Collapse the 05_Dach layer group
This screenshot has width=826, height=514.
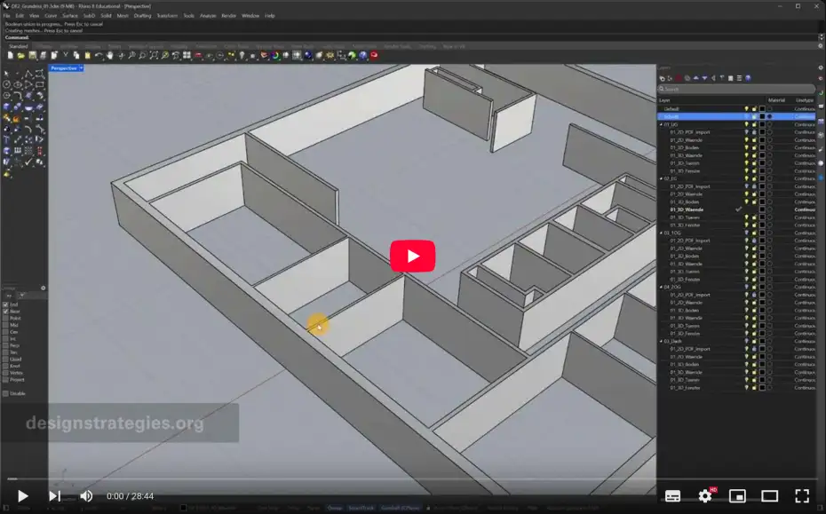(x=660, y=343)
